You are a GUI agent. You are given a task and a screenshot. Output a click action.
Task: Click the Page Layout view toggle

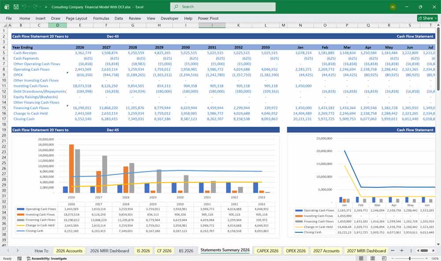tap(373, 258)
